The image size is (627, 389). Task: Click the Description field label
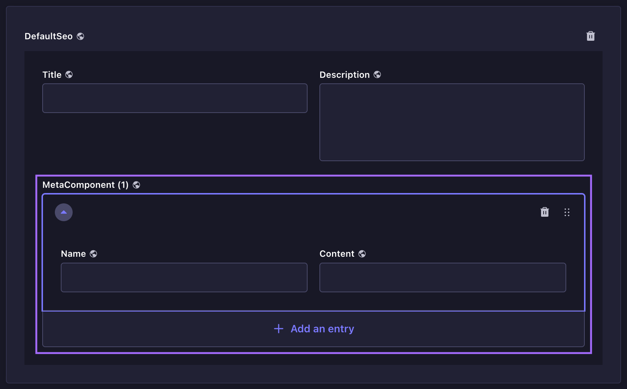coord(344,75)
